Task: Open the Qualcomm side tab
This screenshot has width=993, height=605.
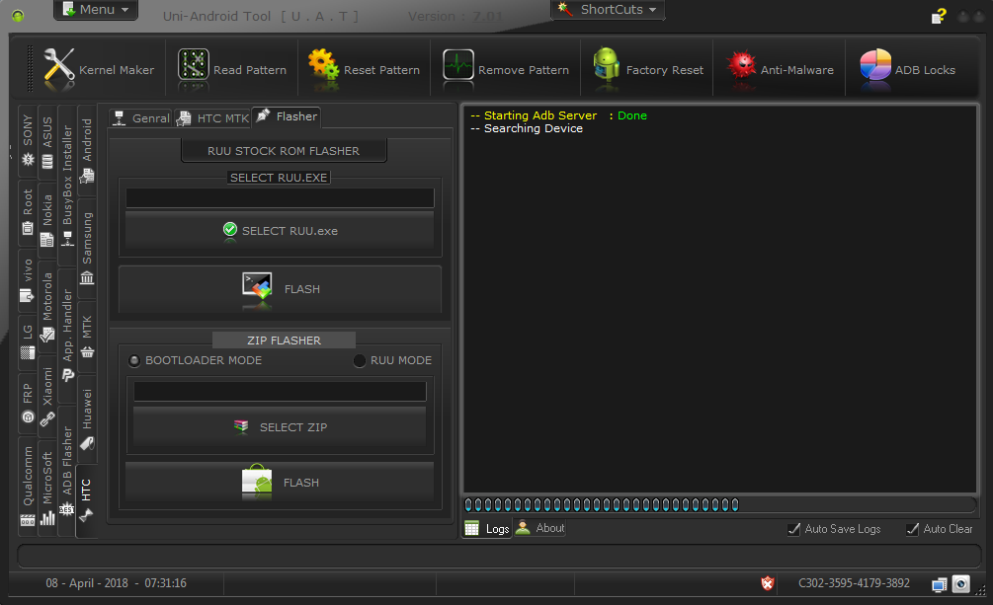Action: [x=28, y=485]
